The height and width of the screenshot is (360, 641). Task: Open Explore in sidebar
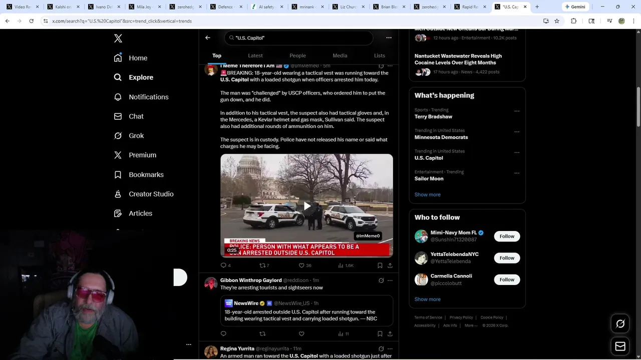click(x=134, y=77)
